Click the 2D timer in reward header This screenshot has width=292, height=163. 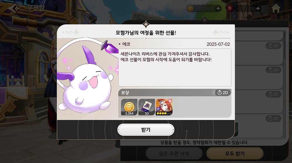(x=223, y=93)
